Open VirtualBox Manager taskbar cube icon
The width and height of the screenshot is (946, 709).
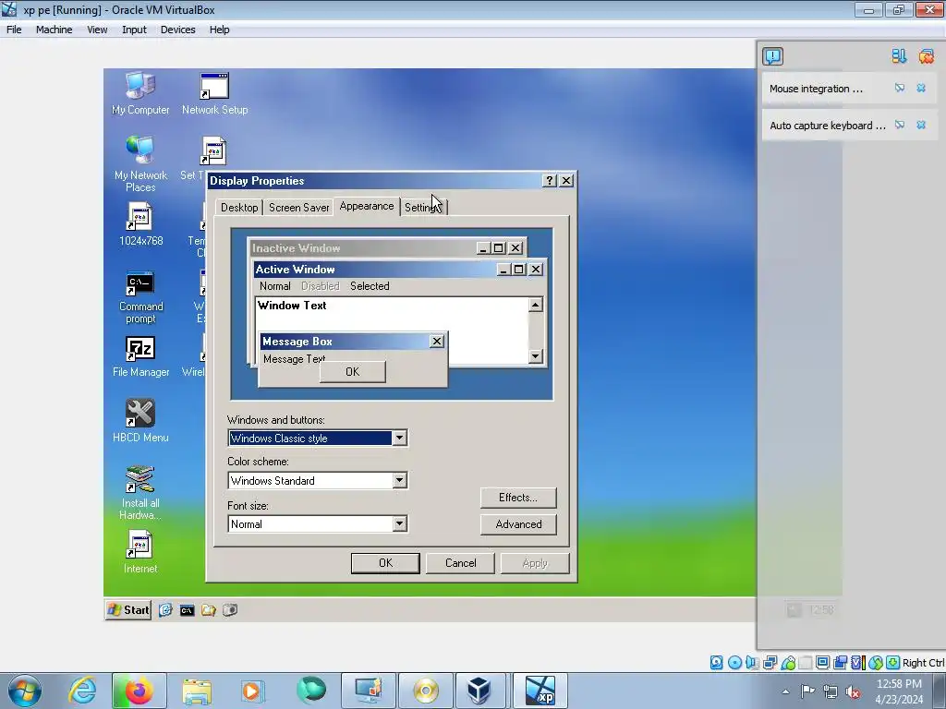tap(479, 691)
